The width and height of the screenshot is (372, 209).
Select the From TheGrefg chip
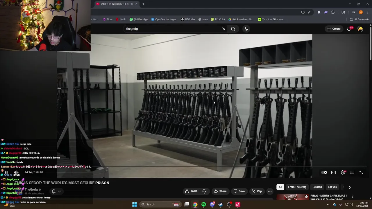(297, 187)
